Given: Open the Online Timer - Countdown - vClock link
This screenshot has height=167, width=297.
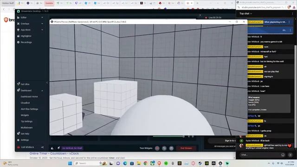Looking at the screenshot, I should pos(54,154).
